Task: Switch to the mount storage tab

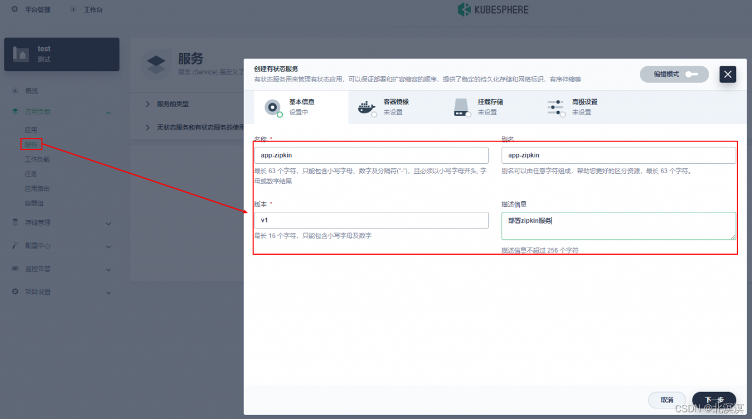Action: [489, 107]
